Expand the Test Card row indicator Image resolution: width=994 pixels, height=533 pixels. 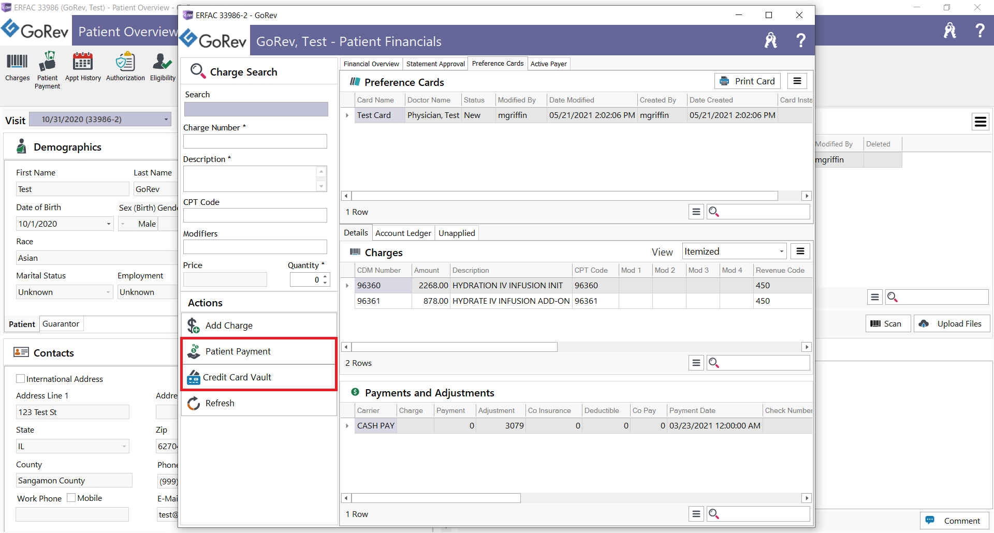(347, 115)
